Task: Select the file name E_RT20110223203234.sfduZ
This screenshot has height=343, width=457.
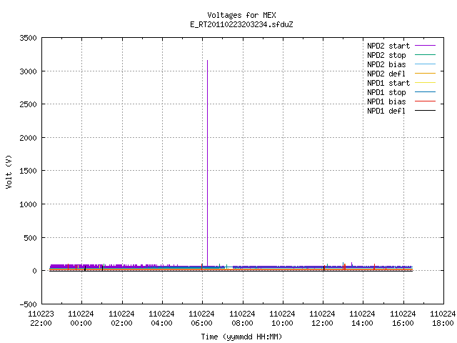Action: point(241,24)
